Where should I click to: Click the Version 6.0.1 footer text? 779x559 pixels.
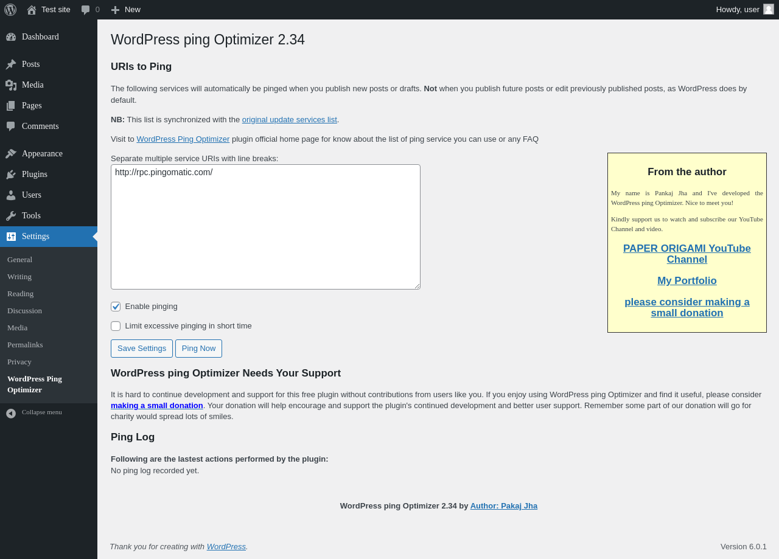tap(744, 547)
